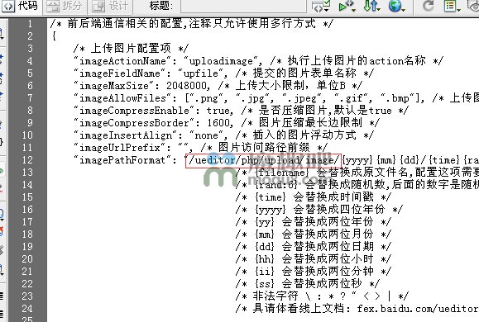The image size is (479, 322).
Task: Click the 标题 title input field
Action: 243,6
